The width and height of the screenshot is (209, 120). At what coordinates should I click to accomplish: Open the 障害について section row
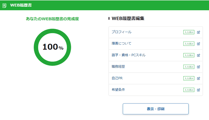click(x=155, y=44)
